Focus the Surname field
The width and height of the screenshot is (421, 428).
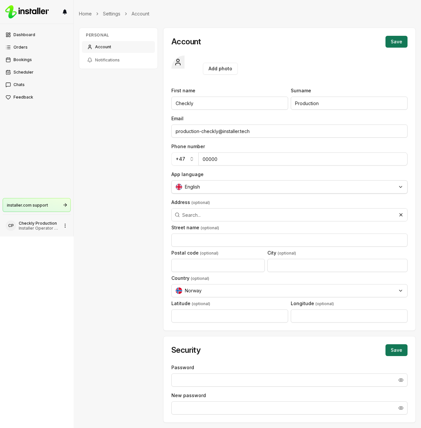(x=349, y=103)
